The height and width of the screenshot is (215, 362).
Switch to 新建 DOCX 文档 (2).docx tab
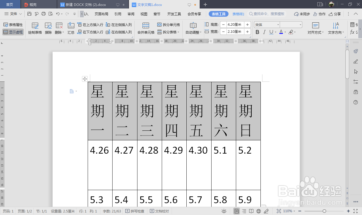(x=85, y=5)
